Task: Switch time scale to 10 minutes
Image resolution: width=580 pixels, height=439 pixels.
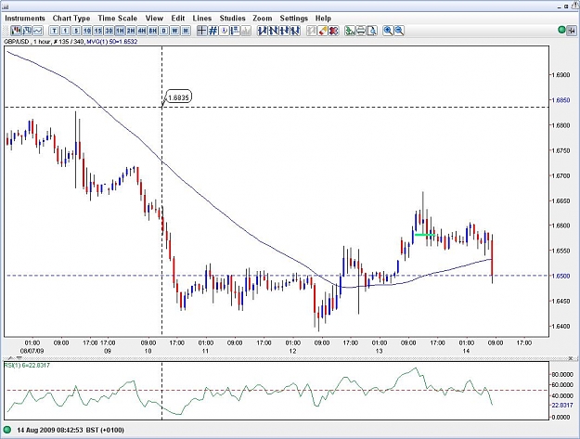Action: point(87,31)
